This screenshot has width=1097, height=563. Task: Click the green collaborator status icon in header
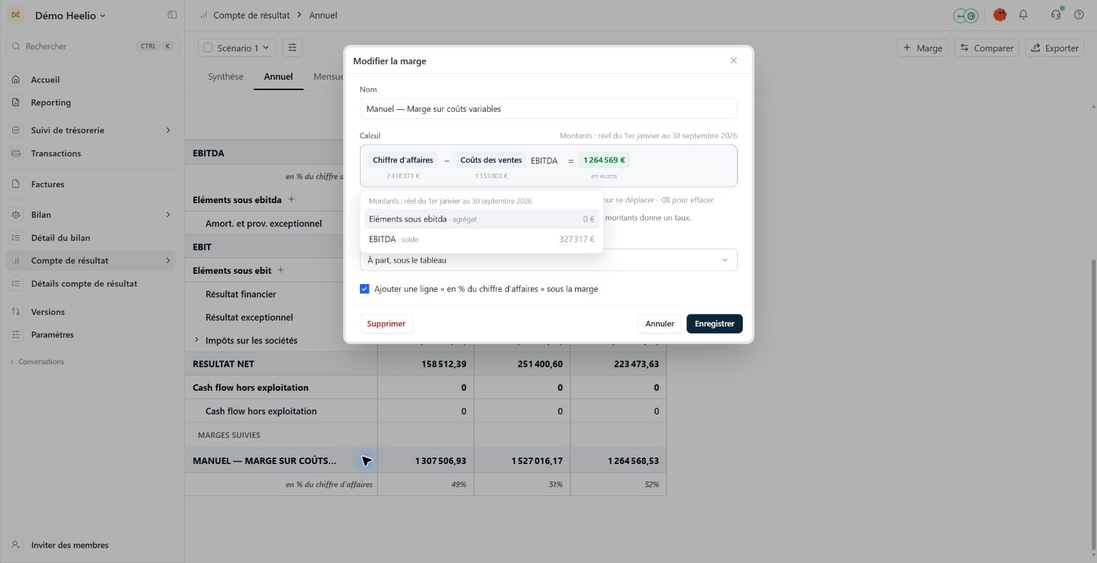(x=965, y=15)
